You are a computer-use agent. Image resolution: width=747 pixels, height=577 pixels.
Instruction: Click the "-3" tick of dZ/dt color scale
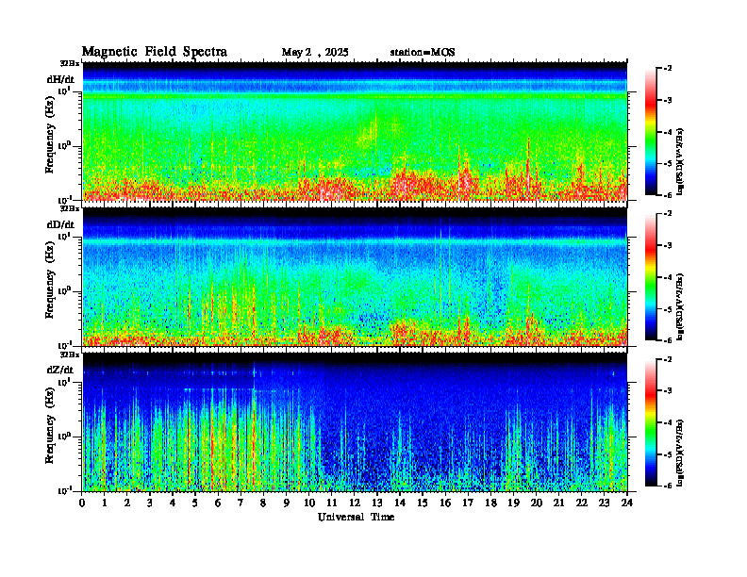tap(668, 391)
